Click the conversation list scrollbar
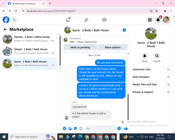Image resolution: width=175 pixels, height=140 pixels. [x=60, y=51]
